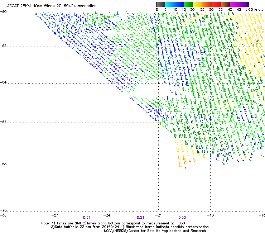
Task: Click the gray 0-5 knots segment of color bar
Action: click(x=160, y=4)
